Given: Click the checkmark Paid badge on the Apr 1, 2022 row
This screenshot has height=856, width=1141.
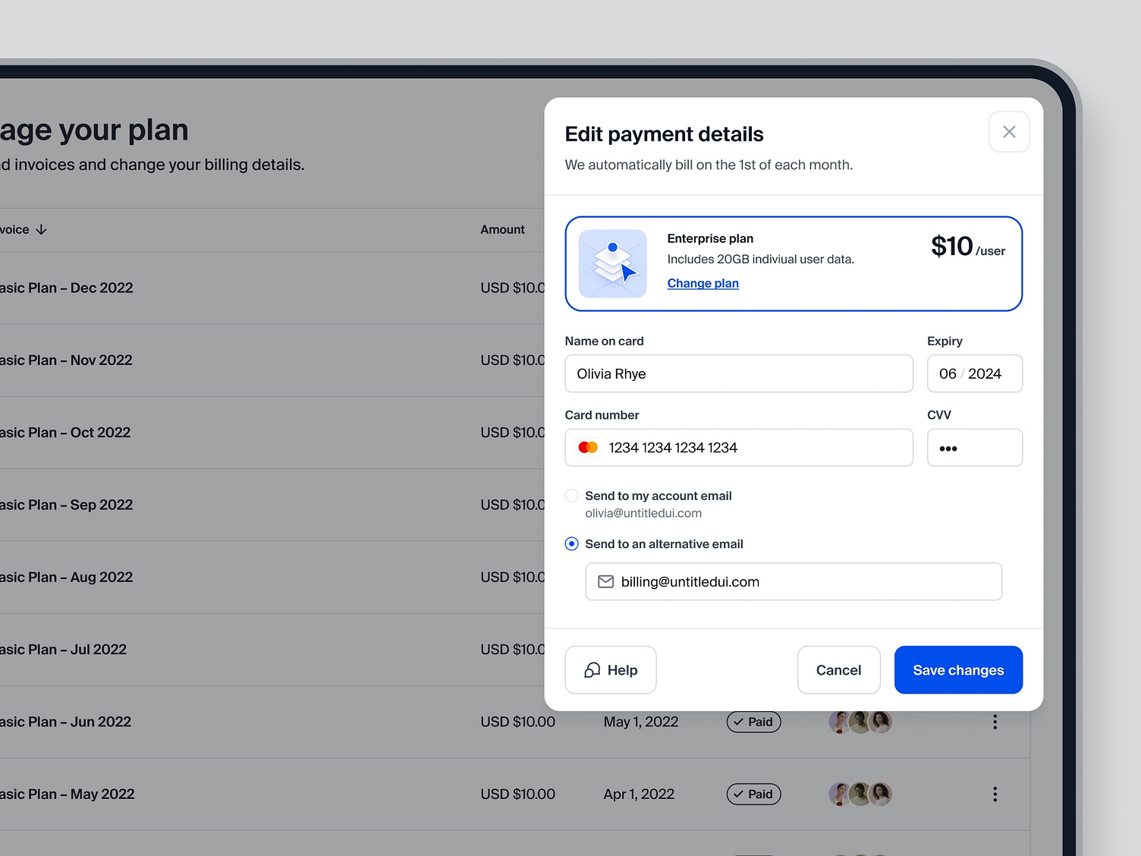Looking at the screenshot, I should pos(753,794).
